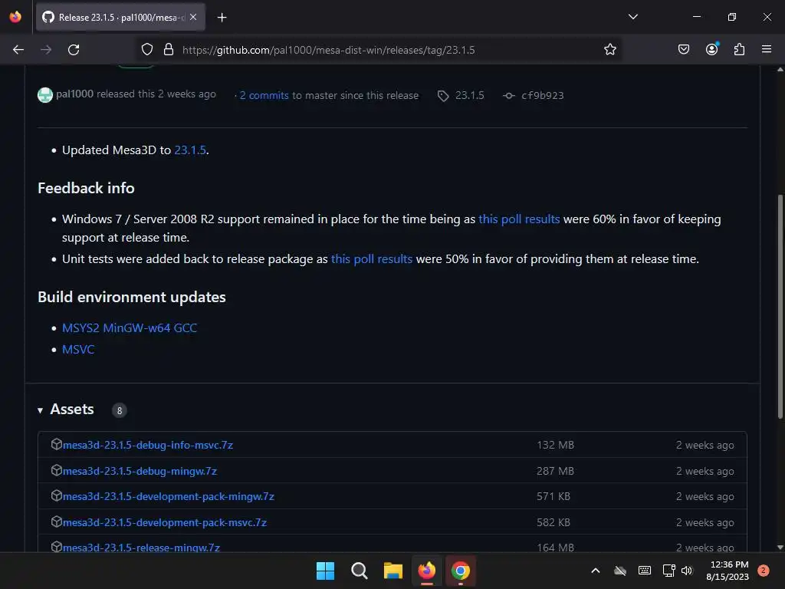
Task: Close the Release 23.1.5 tab
Action: [193, 17]
